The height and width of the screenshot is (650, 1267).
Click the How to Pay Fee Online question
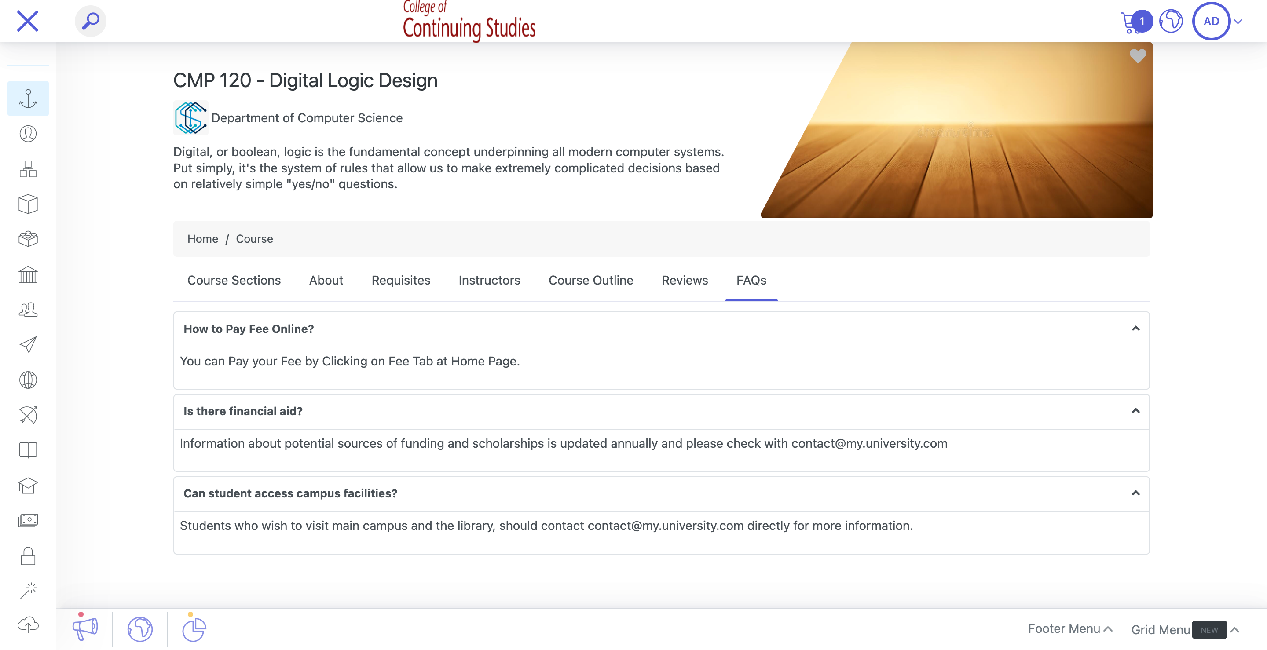pos(249,329)
